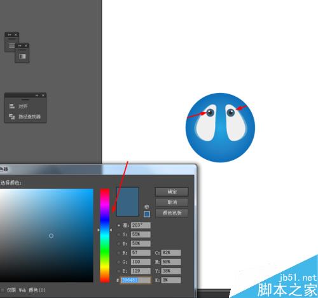Screen dimensions: 318x298
Task: Click inside the vertical hue spectrum bar
Action: click(105, 235)
